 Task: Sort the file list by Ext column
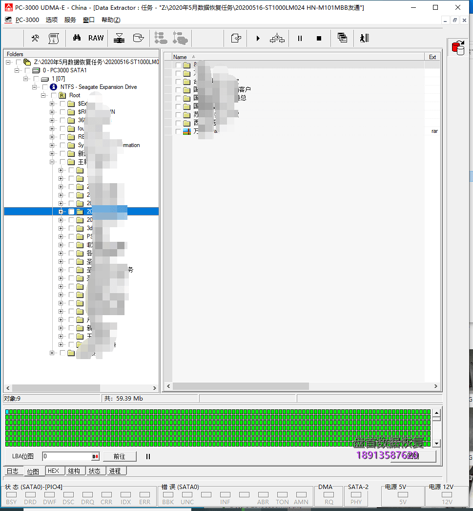click(x=432, y=57)
